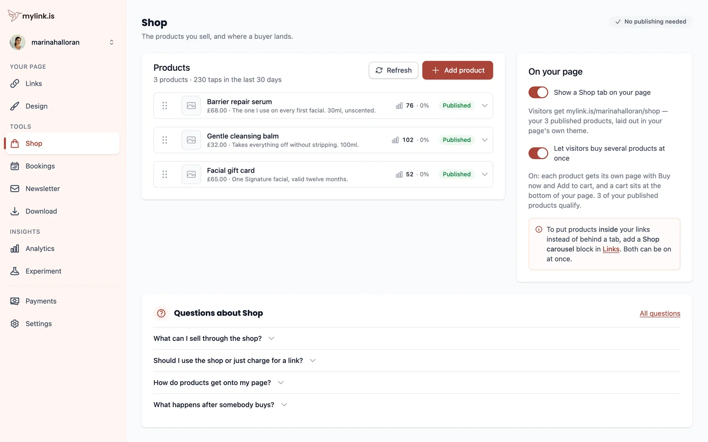Open the marinahalloran profile avatar
This screenshot has height=442, width=708.
tap(18, 42)
